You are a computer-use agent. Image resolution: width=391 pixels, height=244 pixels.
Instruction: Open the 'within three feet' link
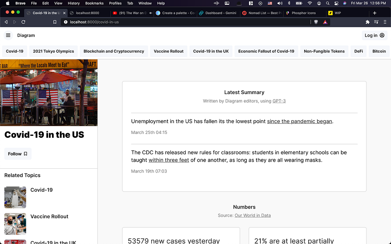169,160
